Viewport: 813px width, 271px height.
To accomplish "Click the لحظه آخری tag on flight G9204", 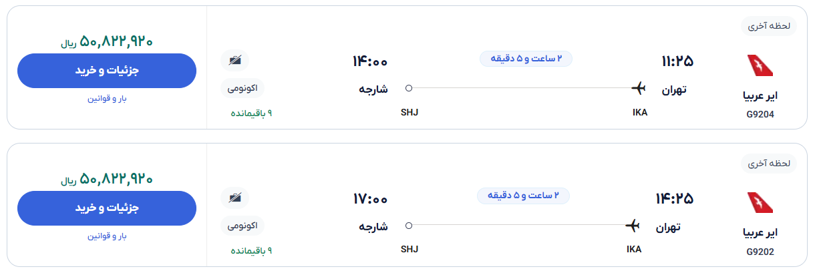I will tap(768, 26).
